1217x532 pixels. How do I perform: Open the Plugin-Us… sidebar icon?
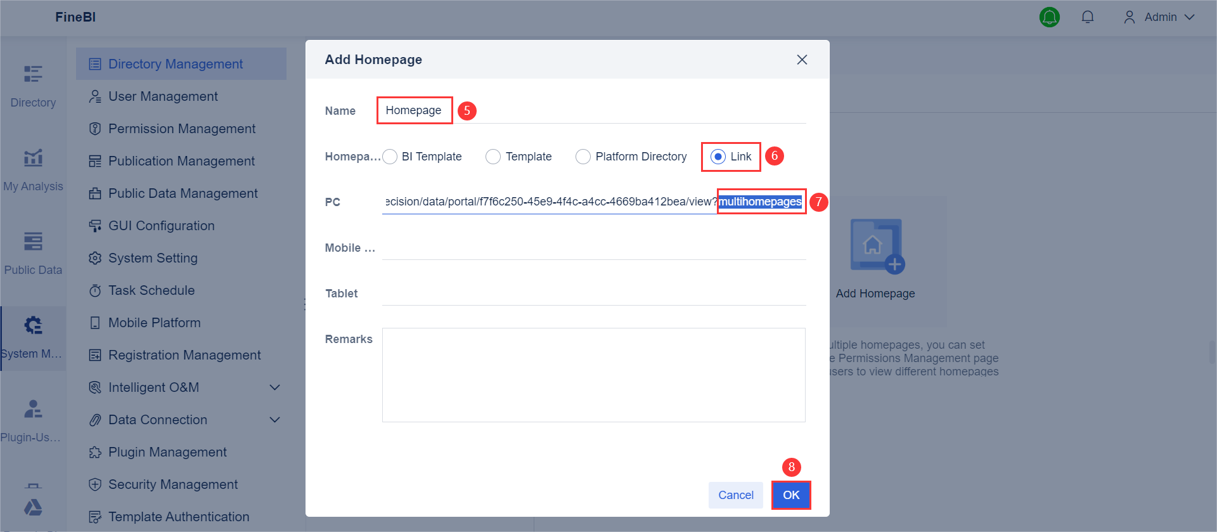[x=33, y=409]
